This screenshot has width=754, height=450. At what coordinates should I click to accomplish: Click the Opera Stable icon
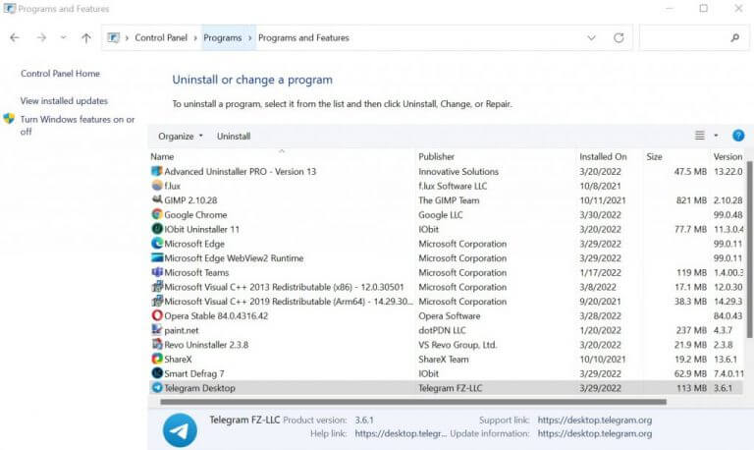coord(157,315)
